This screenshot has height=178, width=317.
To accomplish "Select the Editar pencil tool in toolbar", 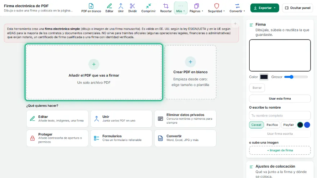I will coord(109,8).
